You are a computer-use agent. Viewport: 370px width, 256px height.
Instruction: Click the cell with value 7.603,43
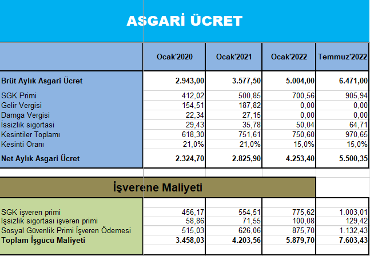pyautogui.click(x=343, y=240)
